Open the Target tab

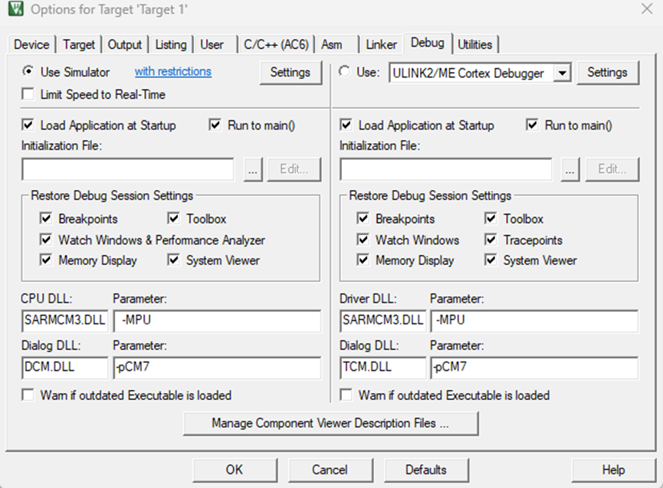coord(79,44)
